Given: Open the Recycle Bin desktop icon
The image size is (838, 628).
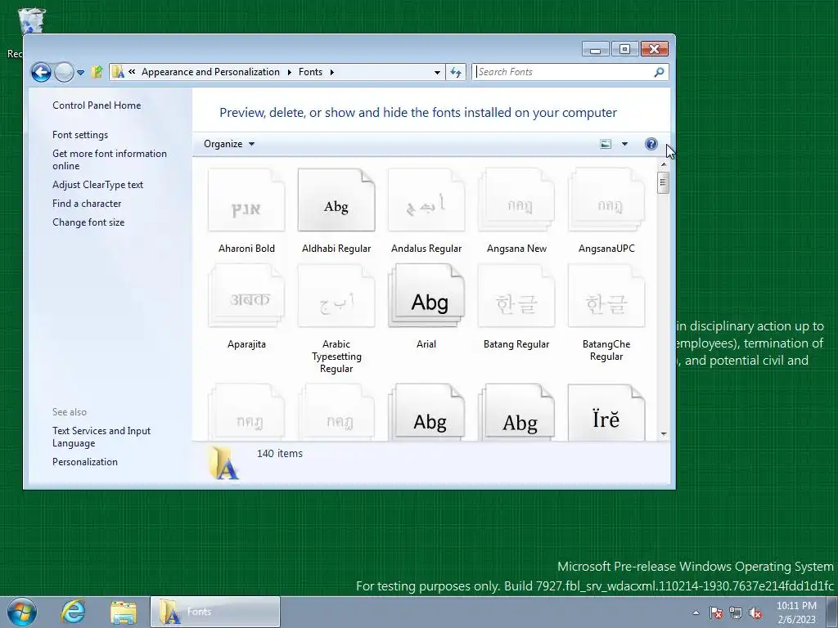Looking at the screenshot, I should click(x=32, y=21).
